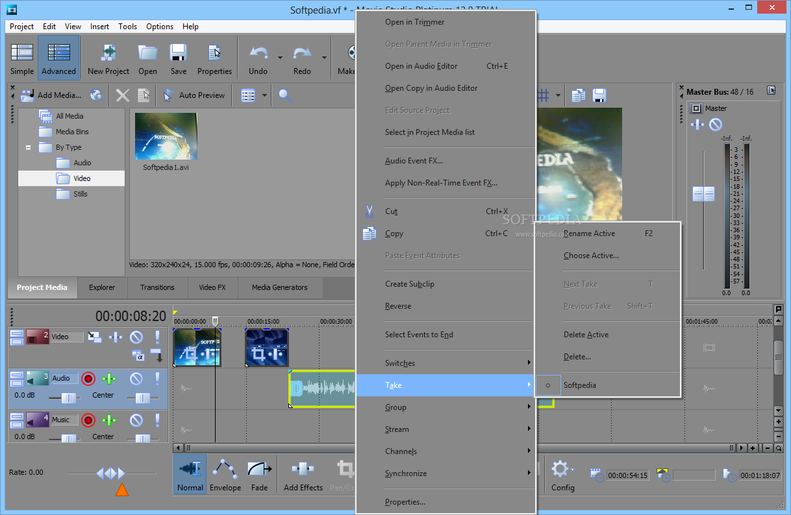The height and width of the screenshot is (515, 791).
Task: Open Config gear icon
Action: point(562,474)
